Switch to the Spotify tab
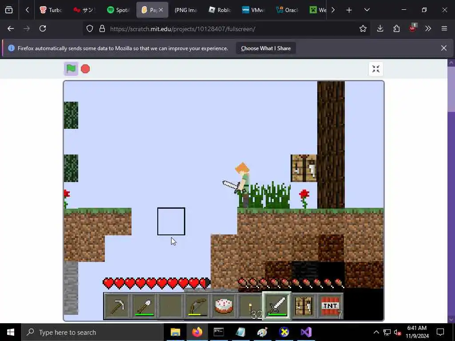The height and width of the screenshot is (341, 455). tap(118, 10)
